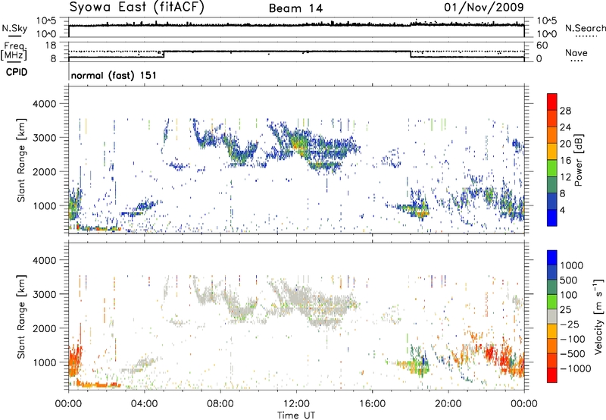Screen dimensions: 606x420
Task: Click 'Slant Range [km]' label of power panel
Action: (21, 160)
